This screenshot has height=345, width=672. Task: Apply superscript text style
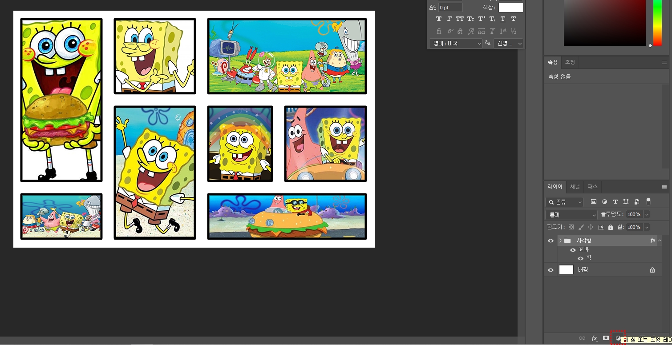click(482, 19)
